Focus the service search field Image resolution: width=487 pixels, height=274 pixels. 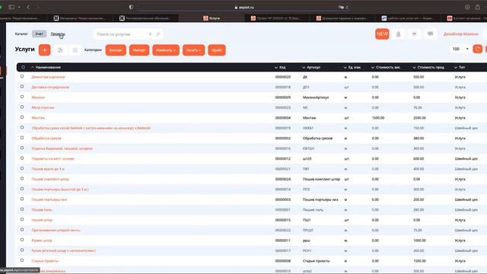click(121, 34)
